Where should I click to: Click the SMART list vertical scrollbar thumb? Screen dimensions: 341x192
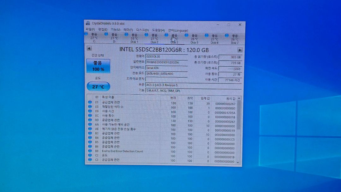(239, 115)
